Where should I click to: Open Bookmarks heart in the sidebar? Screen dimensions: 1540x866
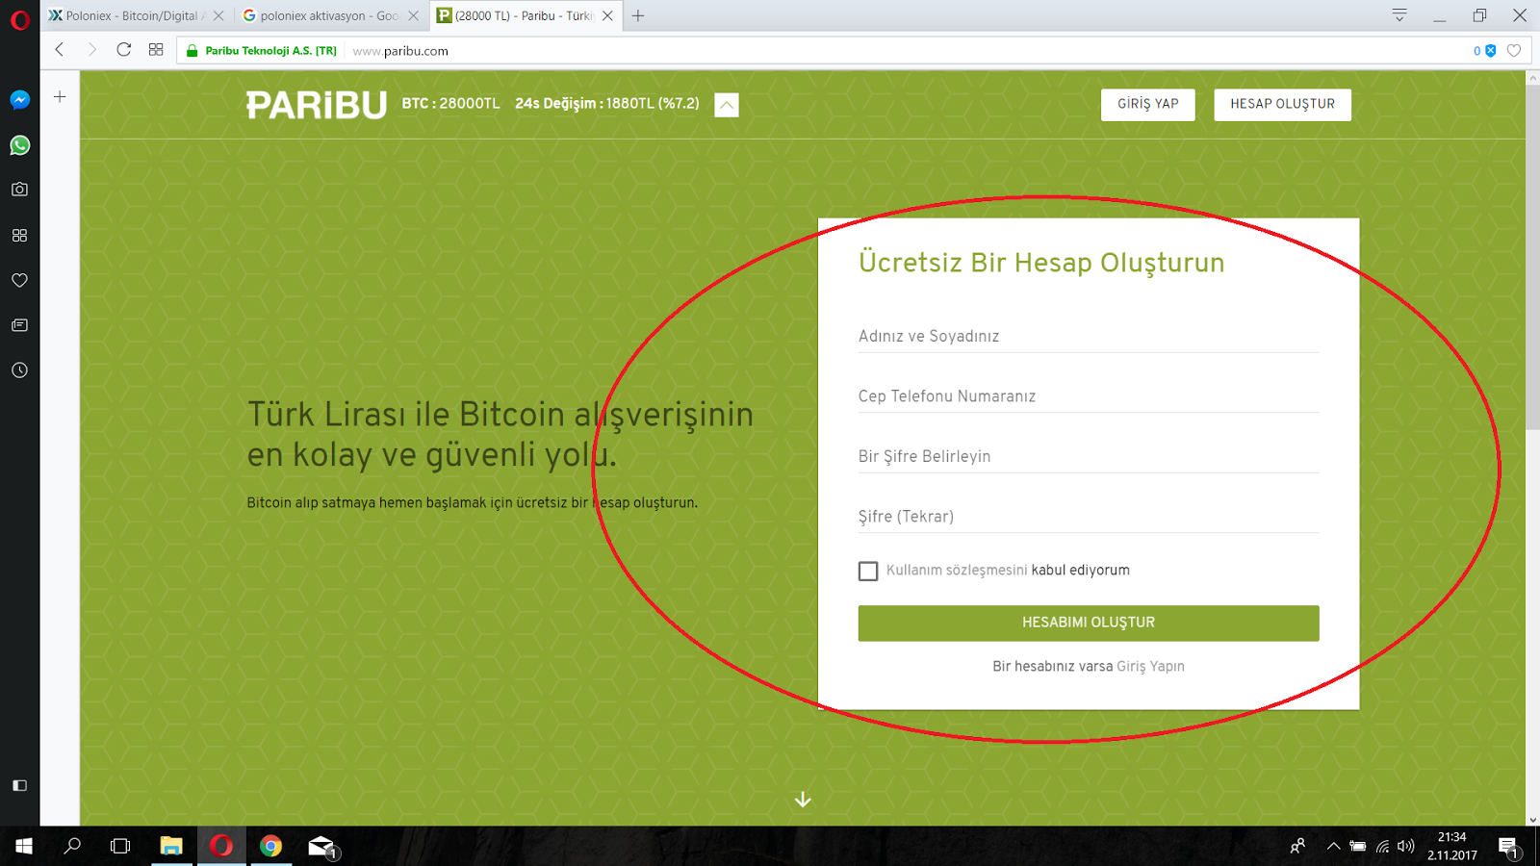pos(19,280)
